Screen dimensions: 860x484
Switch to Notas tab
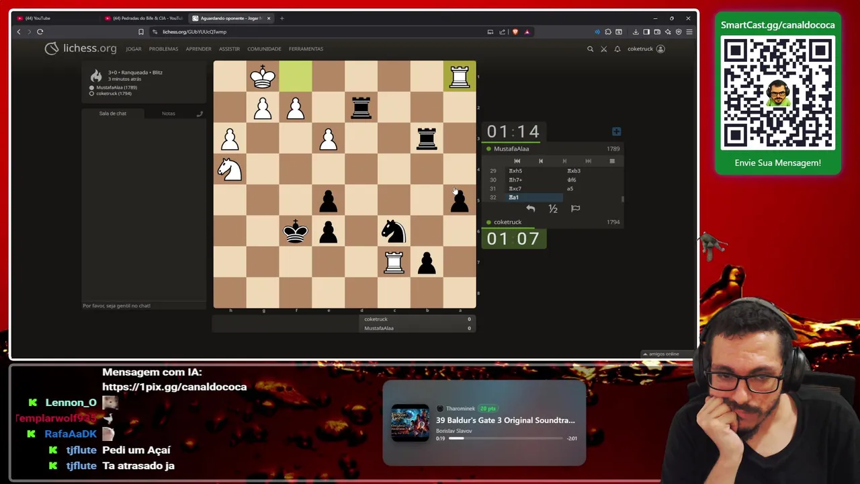coord(168,114)
